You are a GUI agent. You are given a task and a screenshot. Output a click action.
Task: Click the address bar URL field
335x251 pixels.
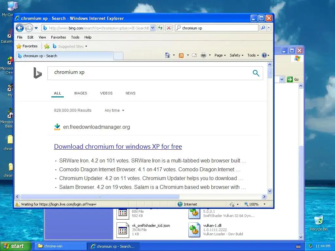pyautogui.click(x=96, y=28)
